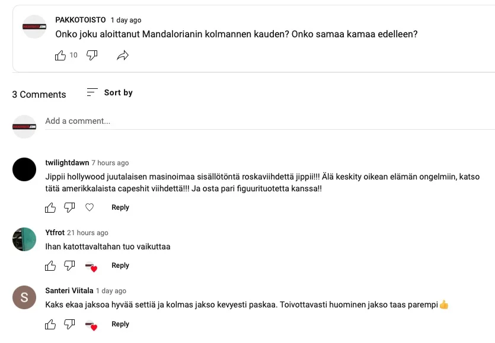Select the thumbs up under twilightdawn's comment
Viewport: 495px width, 343px height.
(50, 207)
